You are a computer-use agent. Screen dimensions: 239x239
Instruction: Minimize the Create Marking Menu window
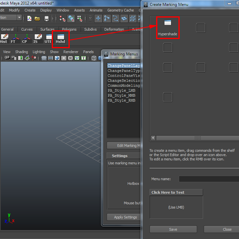tap(229, 4)
